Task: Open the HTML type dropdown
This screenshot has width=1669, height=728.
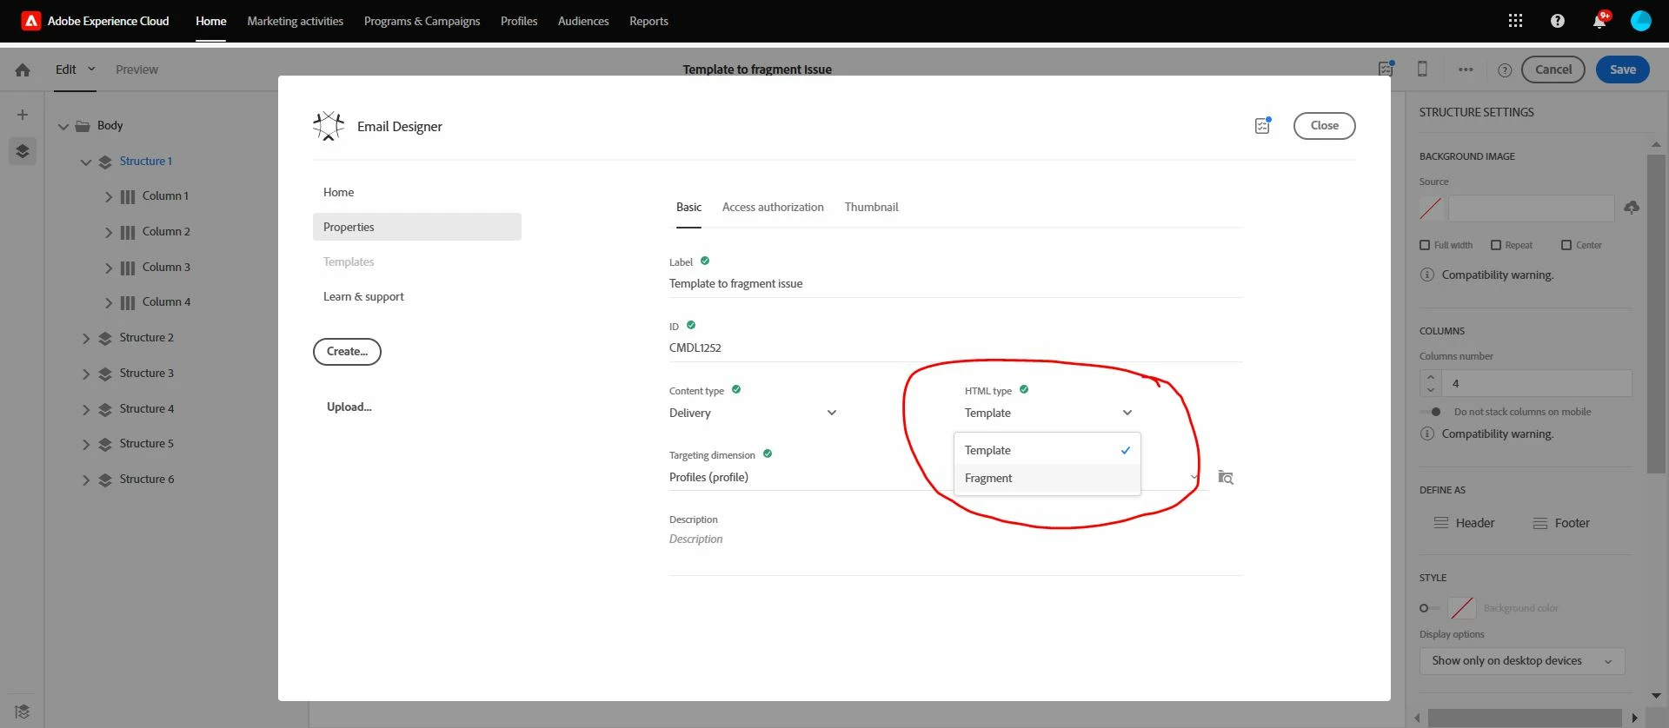Action: 1048,413
